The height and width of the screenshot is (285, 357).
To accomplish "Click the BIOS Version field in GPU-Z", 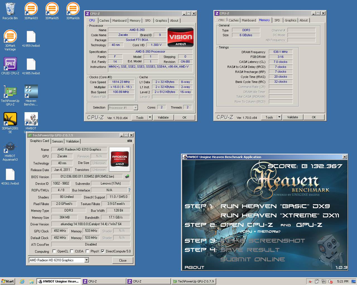I will (87, 176).
